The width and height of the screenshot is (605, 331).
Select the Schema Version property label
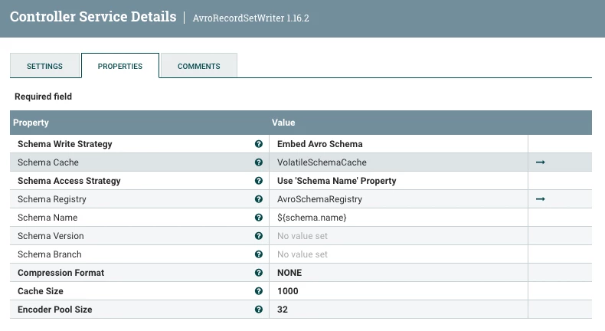click(x=51, y=235)
